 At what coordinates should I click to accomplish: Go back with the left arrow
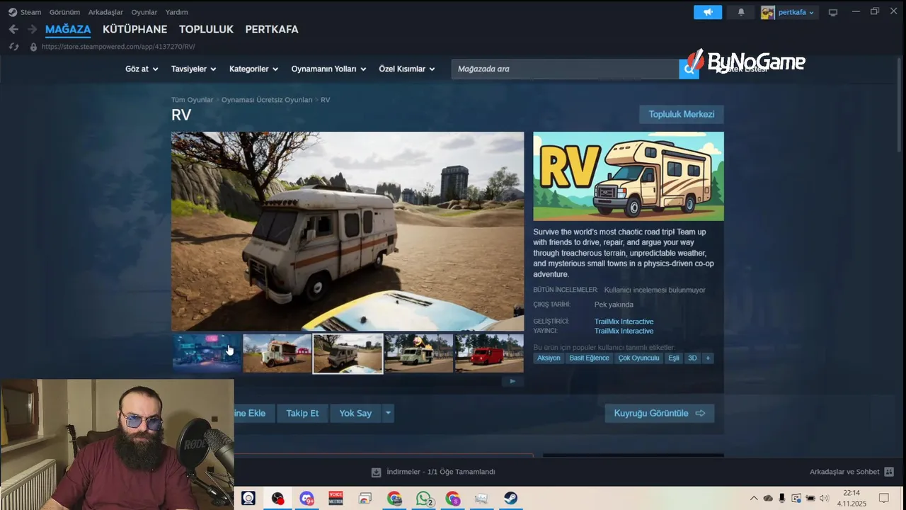click(13, 29)
